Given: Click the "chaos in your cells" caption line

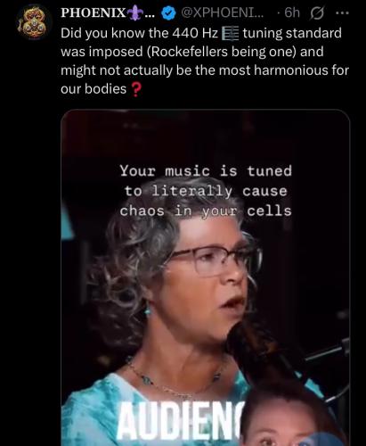Looking at the screenshot, I should coord(206,211).
